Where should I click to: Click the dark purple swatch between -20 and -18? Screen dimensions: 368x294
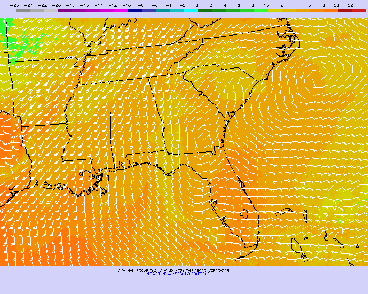click(65, 10)
